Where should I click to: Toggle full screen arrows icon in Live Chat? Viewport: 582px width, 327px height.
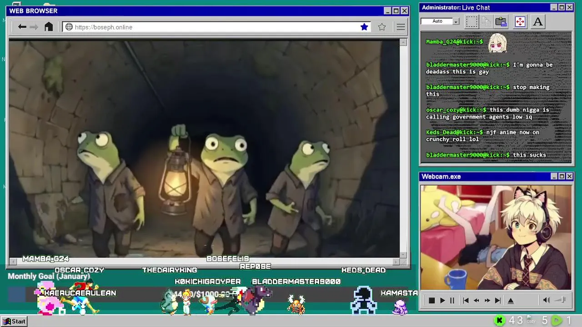520,21
